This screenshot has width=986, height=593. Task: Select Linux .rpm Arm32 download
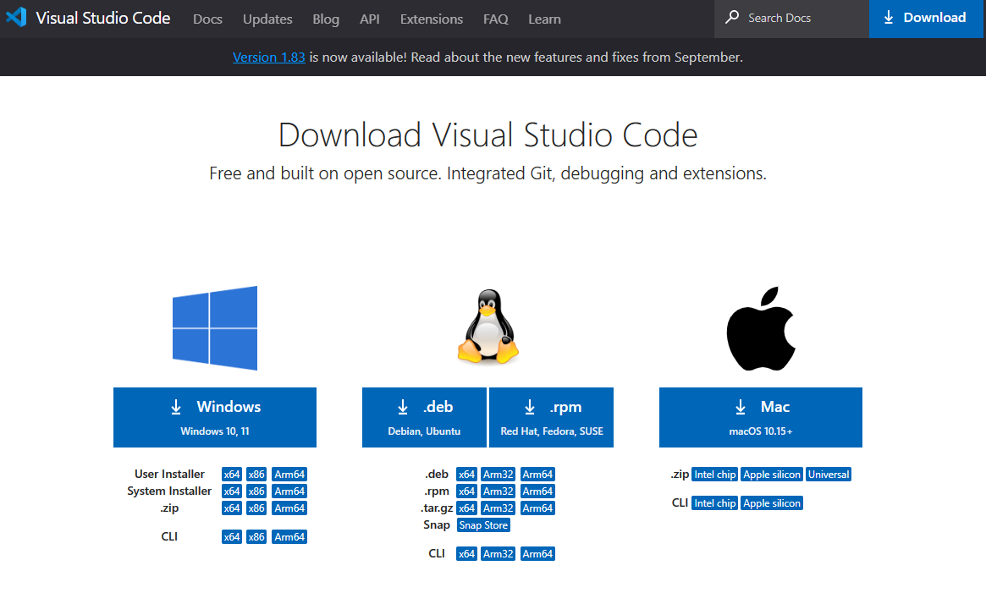(x=498, y=491)
